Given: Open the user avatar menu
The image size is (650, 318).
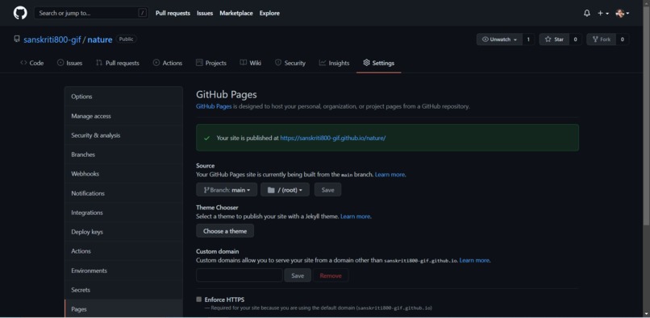Looking at the screenshot, I should click(623, 13).
